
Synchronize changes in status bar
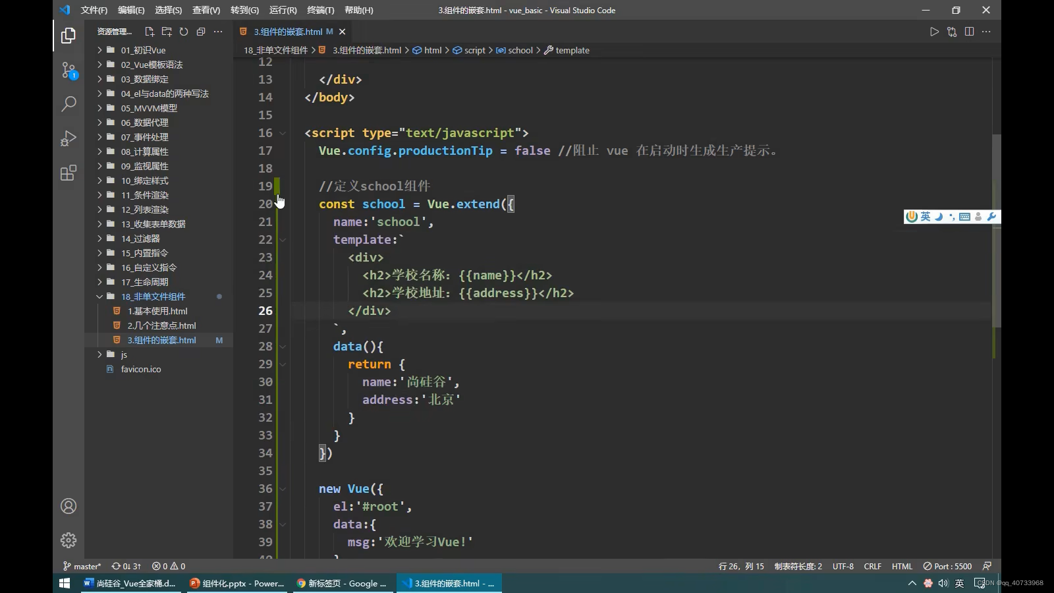(126, 566)
